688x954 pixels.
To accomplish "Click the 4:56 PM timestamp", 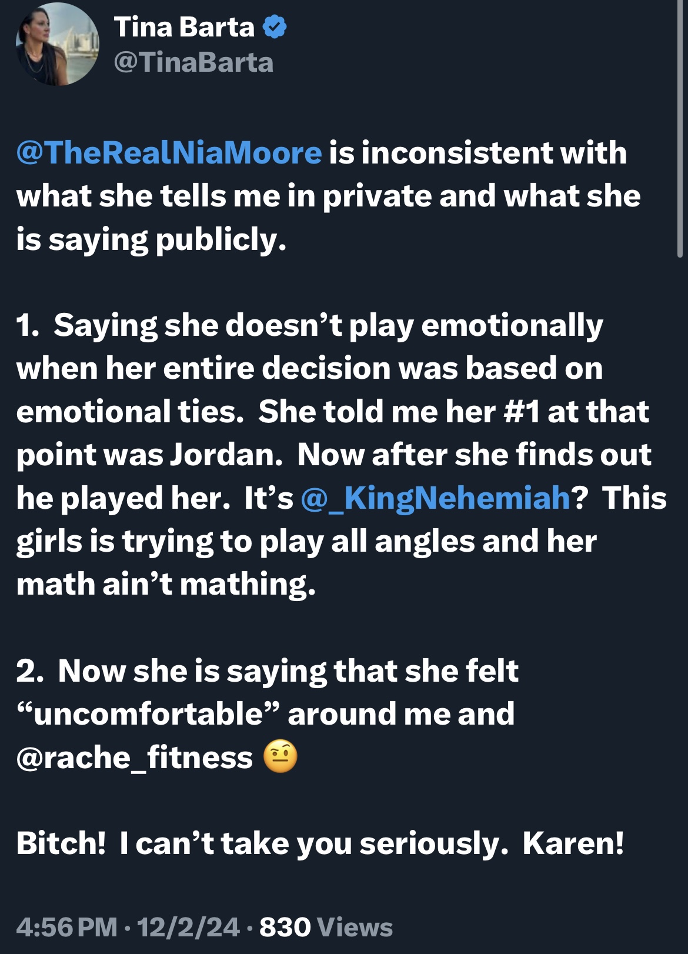I will click(x=67, y=927).
